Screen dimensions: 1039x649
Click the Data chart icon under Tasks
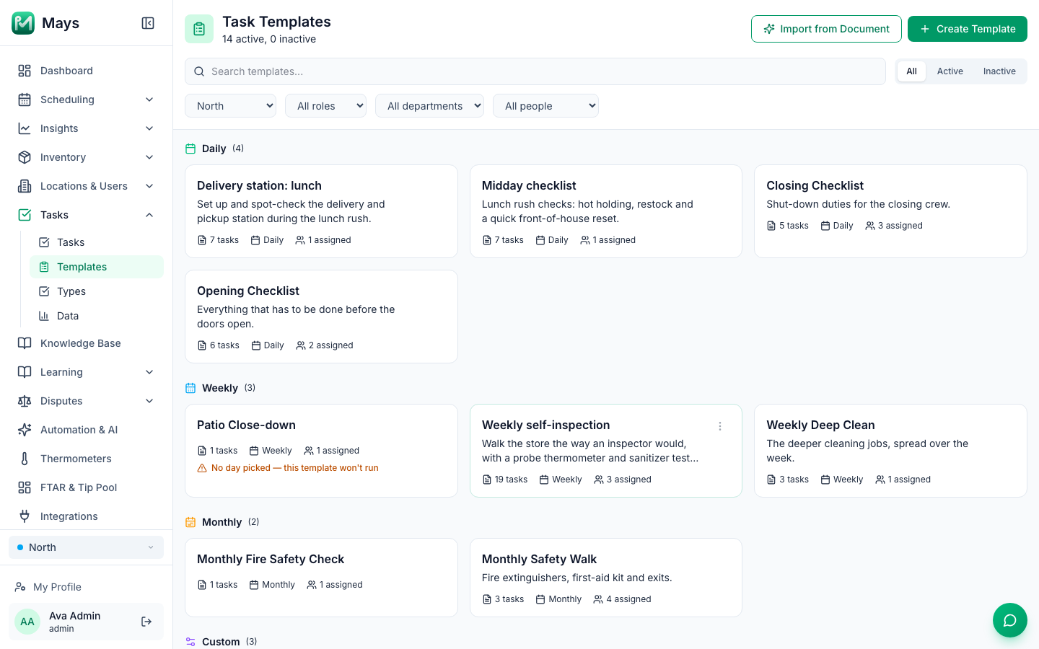click(44, 316)
